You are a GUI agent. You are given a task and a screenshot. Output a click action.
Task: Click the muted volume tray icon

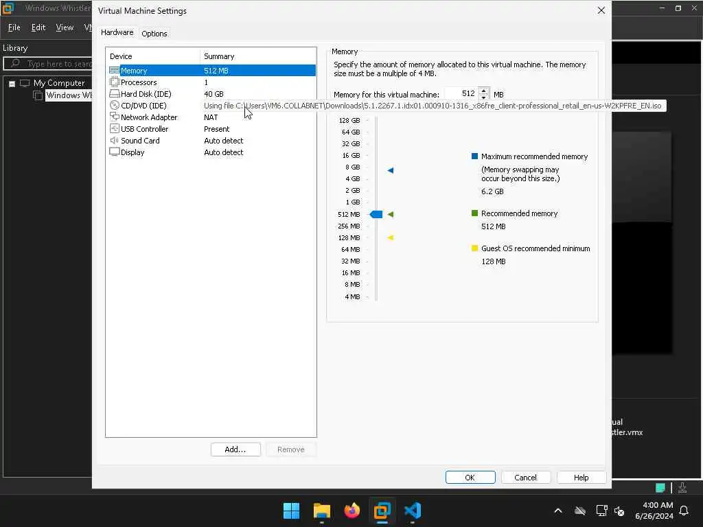click(x=620, y=511)
